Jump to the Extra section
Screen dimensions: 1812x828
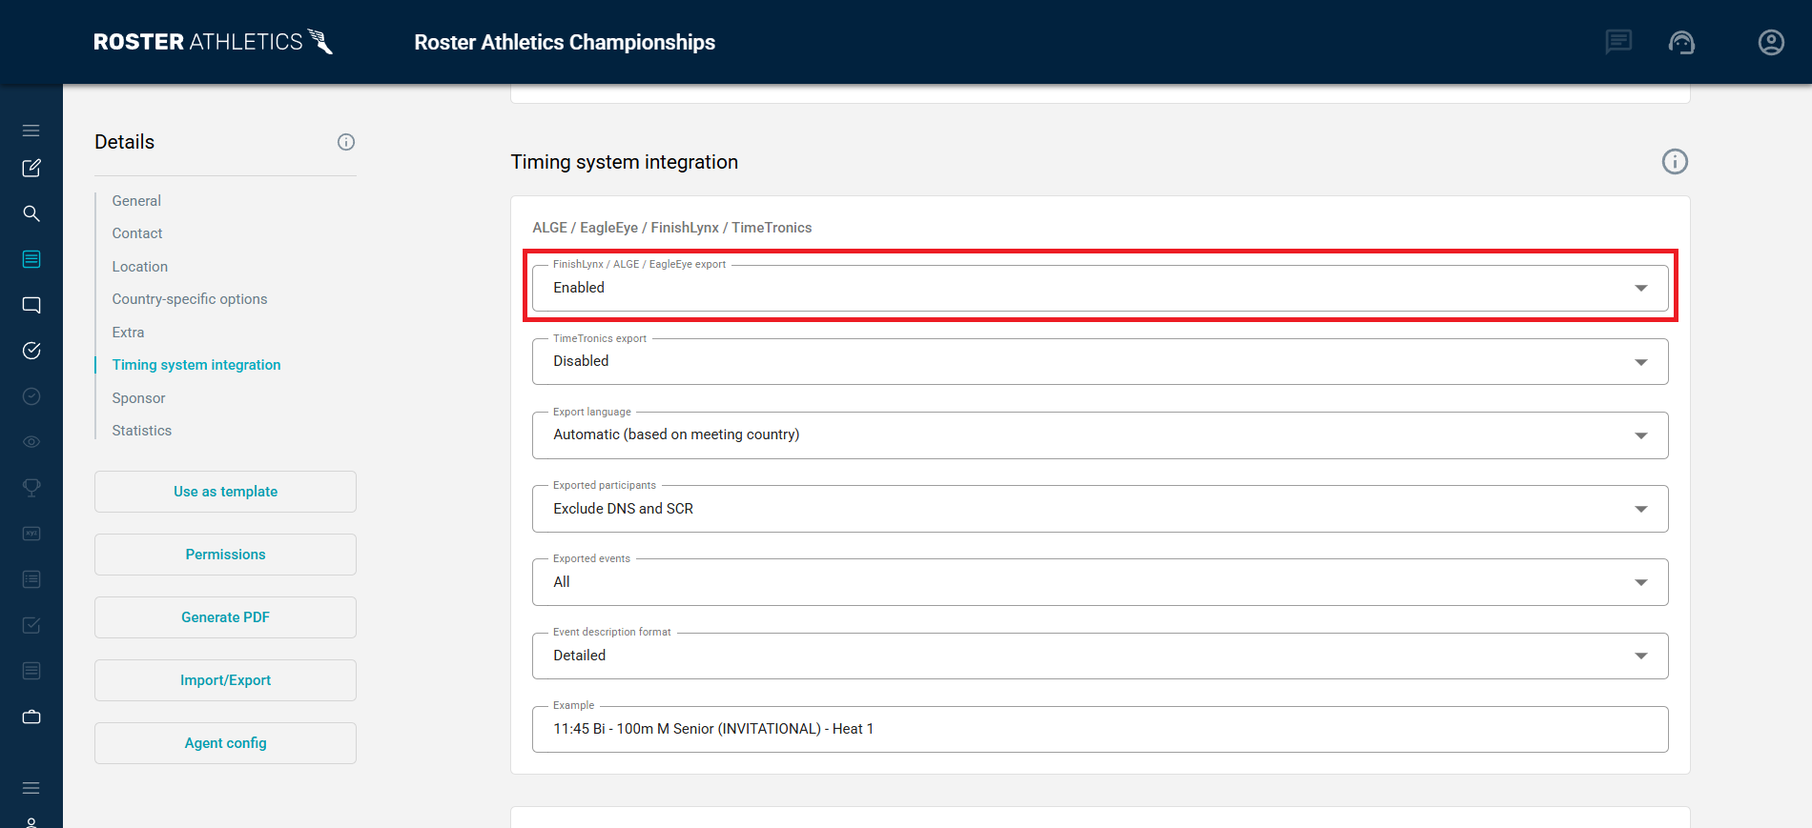click(x=128, y=333)
